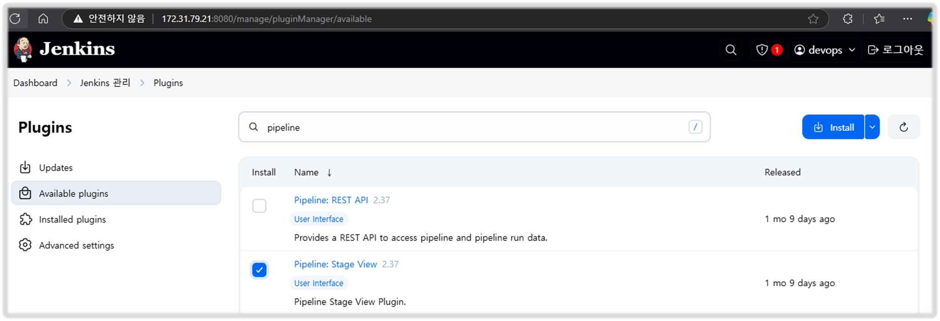
Task: Click User Interface tag under REST API
Action: coord(318,219)
